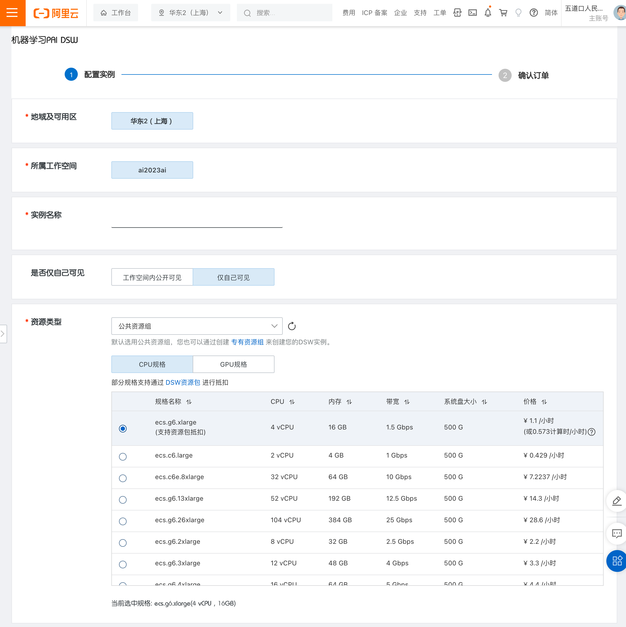Select the ecs.g6.xlarge radio button
The image size is (626, 627).
pos(123,429)
